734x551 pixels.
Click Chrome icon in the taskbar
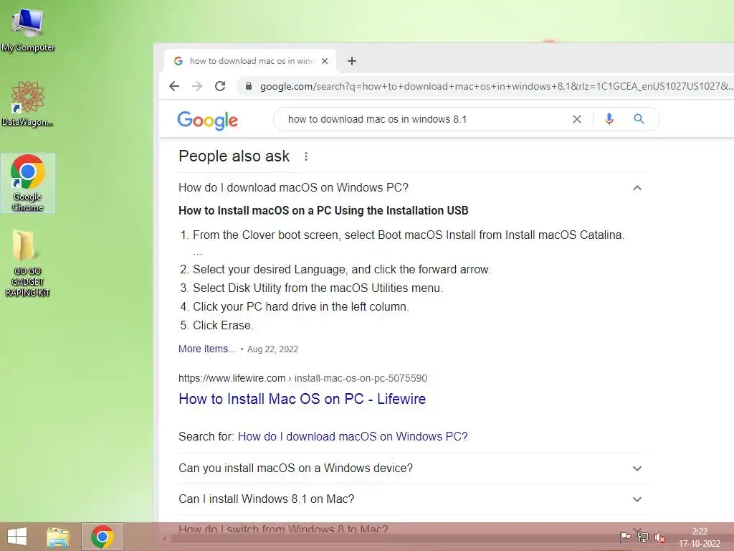coord(103,537)
